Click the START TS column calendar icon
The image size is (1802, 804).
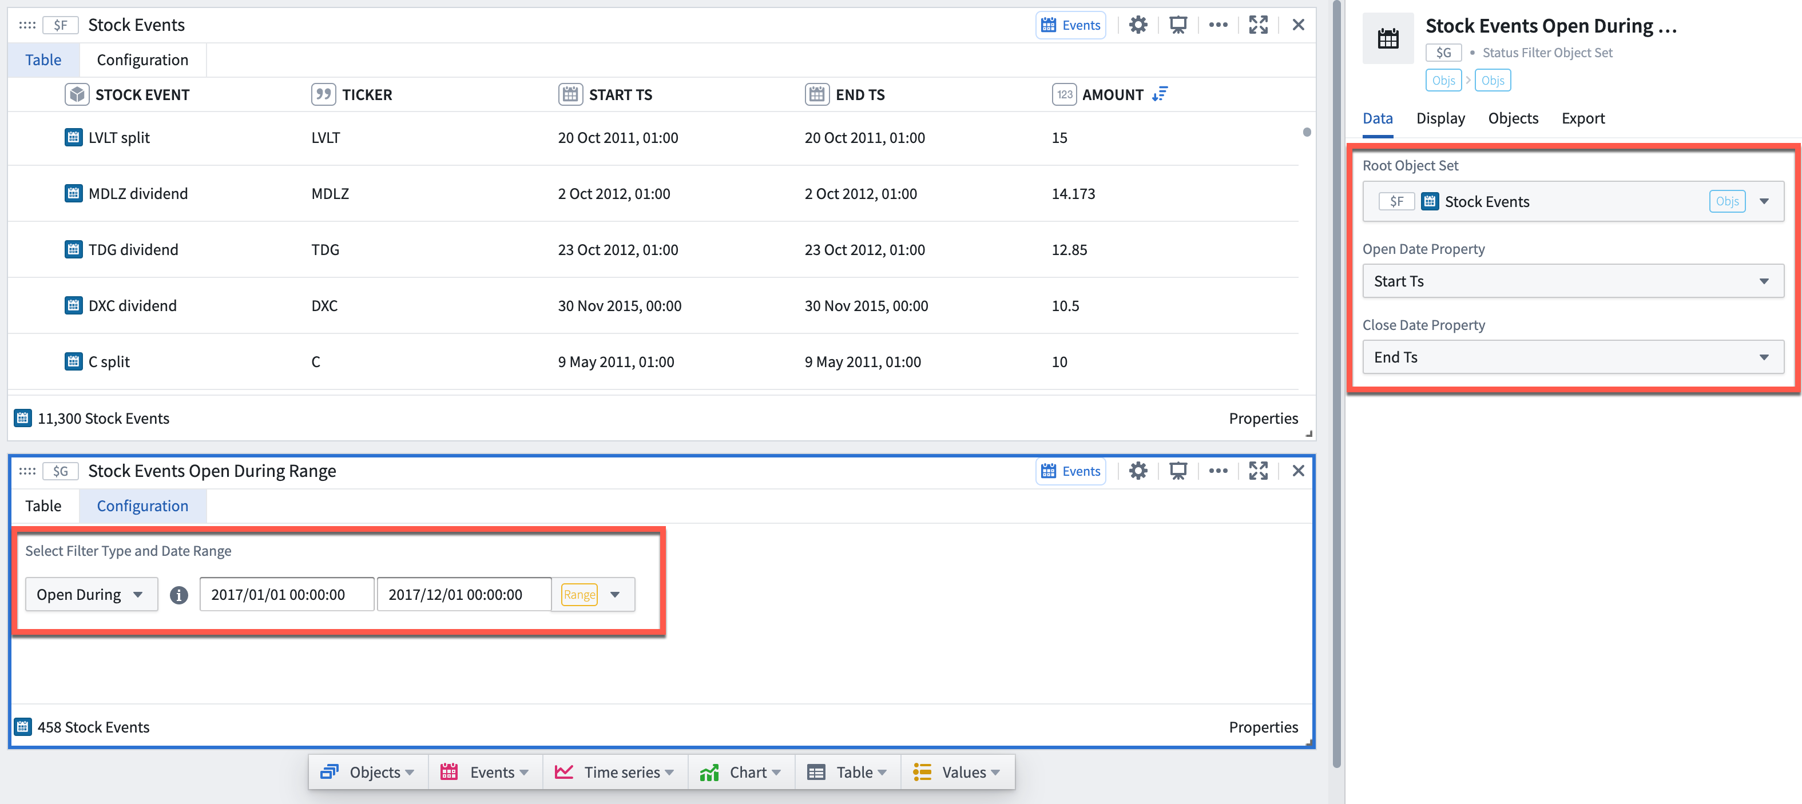pyautogui.click(x=570, y=94)
